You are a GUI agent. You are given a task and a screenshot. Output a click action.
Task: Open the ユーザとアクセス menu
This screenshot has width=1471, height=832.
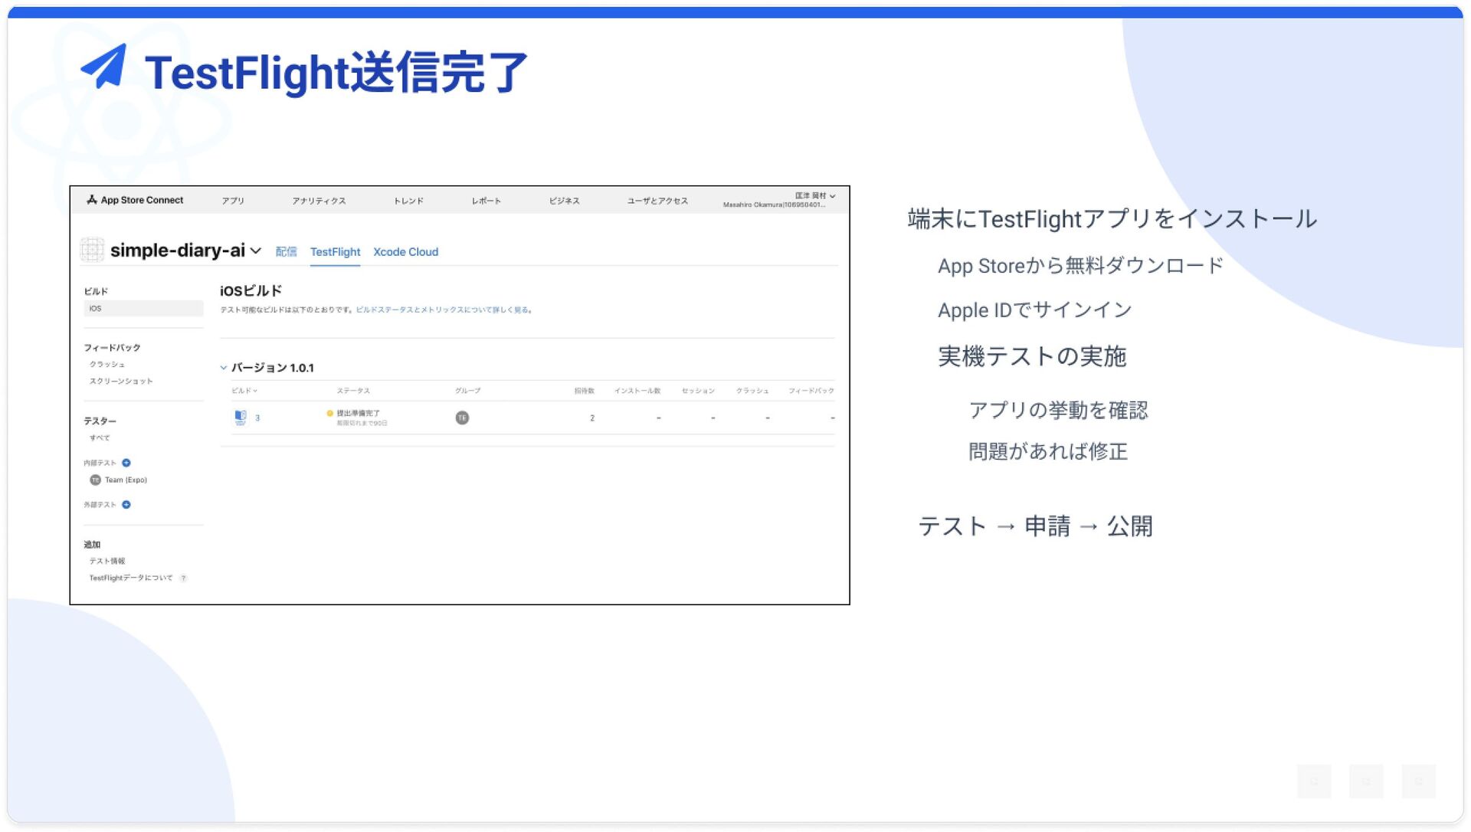coord(657,201)
